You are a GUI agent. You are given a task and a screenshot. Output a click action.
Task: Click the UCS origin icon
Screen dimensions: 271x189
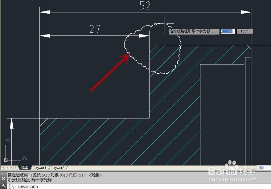pos(6,160)
